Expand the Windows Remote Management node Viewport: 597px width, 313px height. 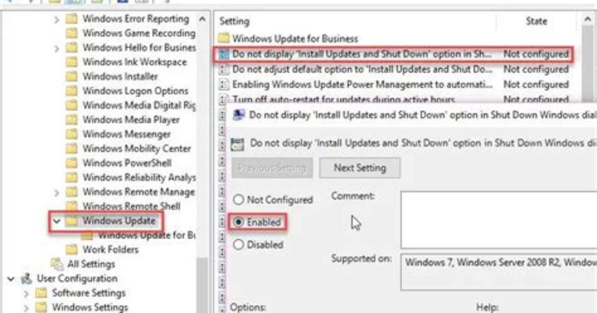click(57, 192)
